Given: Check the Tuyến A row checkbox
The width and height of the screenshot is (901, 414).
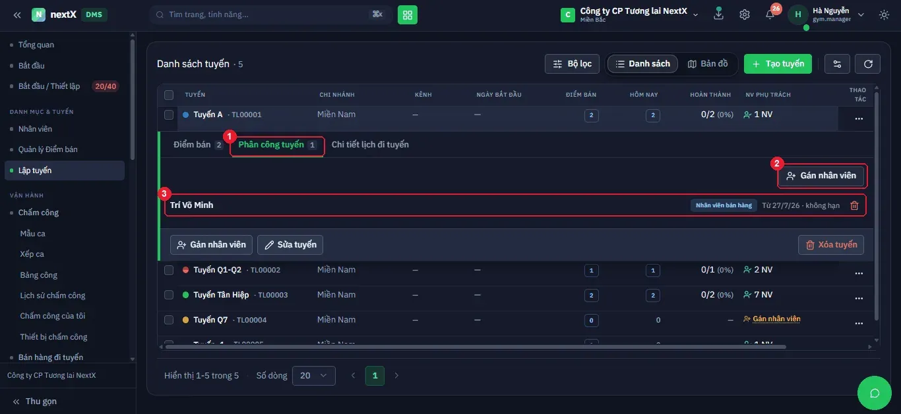Looking at the screenshot, I should point(169,115).
